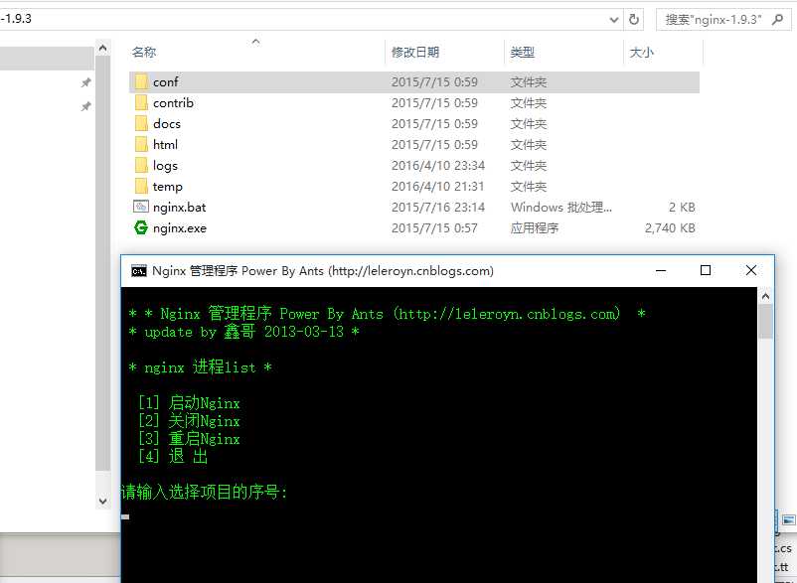This screenshot has width=797, height=583.
Task: Click the nginx.bat file name
Action: click(x=180, y=208)
